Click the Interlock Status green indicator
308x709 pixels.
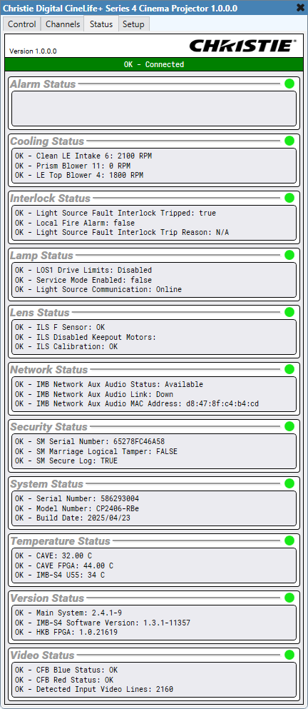(289, 198)
